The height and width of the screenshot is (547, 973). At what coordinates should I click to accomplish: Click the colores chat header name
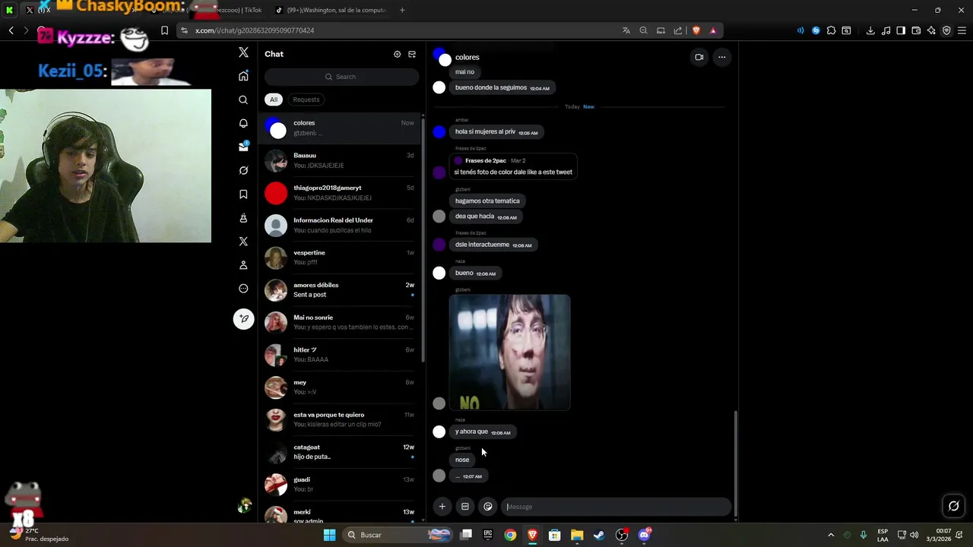tap(467, 58)
